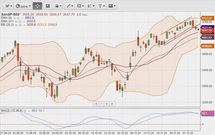This screenshot has width=215, height=135.
Task: Pan chart right with arrow button
Action: (112, 104)
